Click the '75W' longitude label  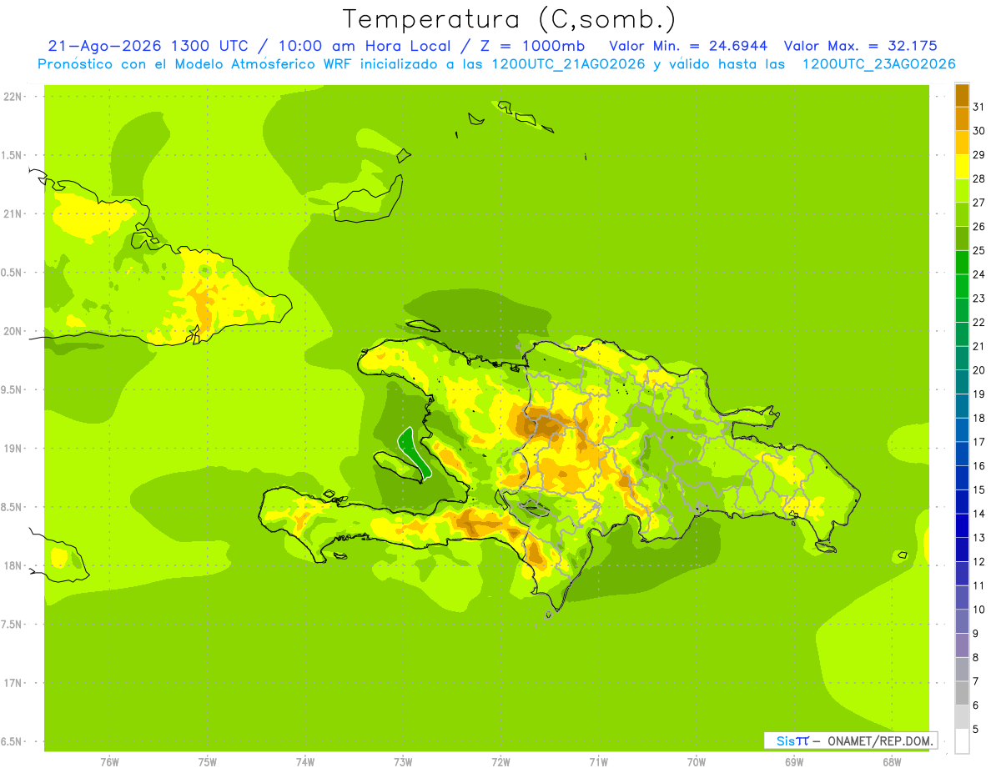coord(208,762)
